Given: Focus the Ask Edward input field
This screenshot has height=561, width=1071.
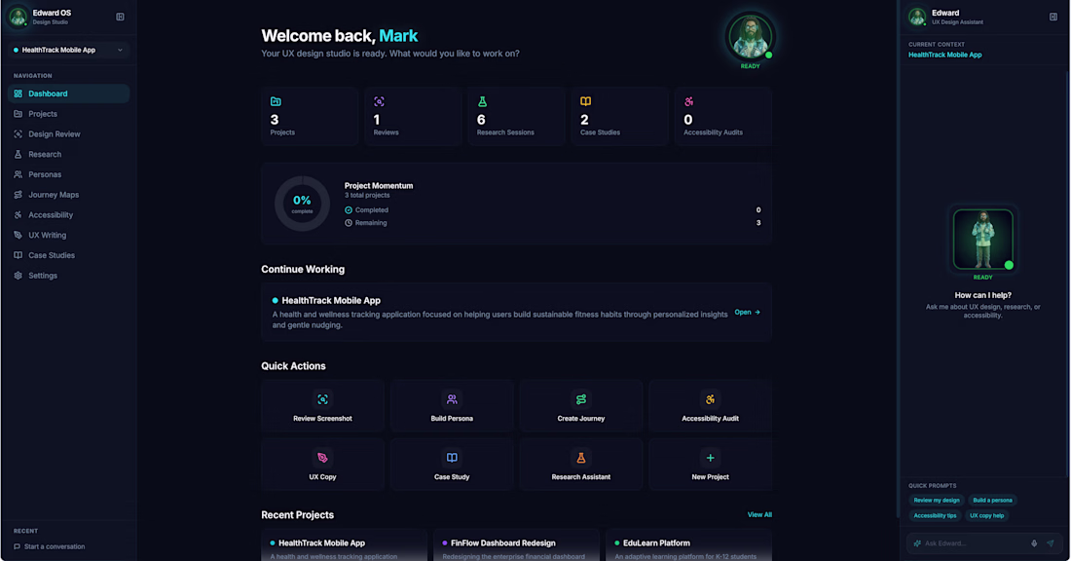Looking at the screenshot, I should (975, 543).
